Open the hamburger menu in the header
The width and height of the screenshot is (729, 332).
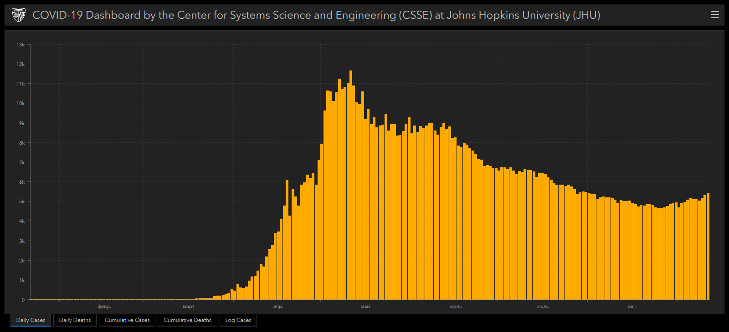(714, 15)
